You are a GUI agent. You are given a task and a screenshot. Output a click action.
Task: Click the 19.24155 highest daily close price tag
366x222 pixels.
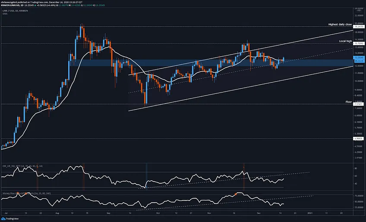click(359, 27)
